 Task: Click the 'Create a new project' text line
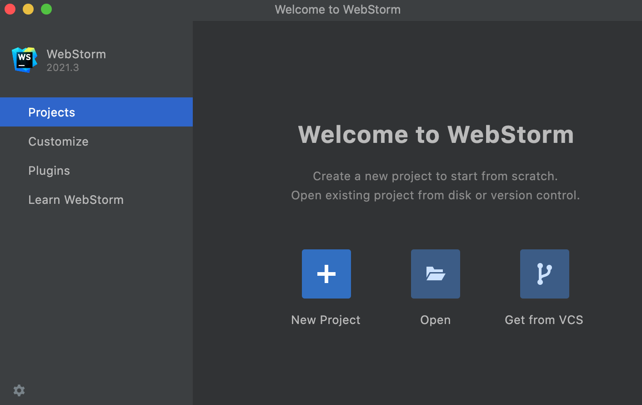point(435,176)
